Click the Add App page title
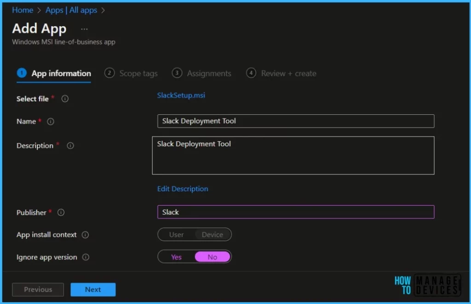The image size is (471, 304). [x=39, y=29]
